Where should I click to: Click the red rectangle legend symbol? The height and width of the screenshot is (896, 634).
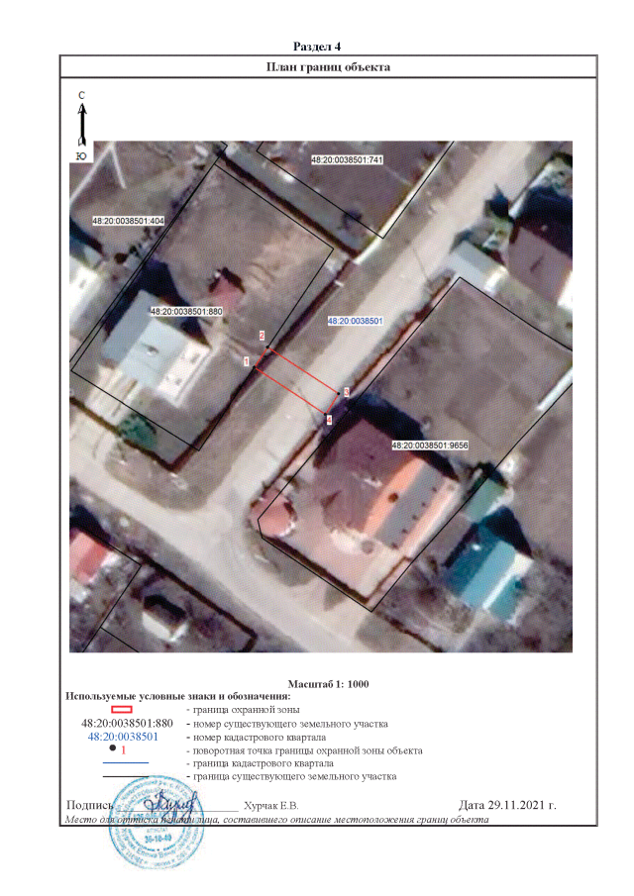tap(121, 710)
